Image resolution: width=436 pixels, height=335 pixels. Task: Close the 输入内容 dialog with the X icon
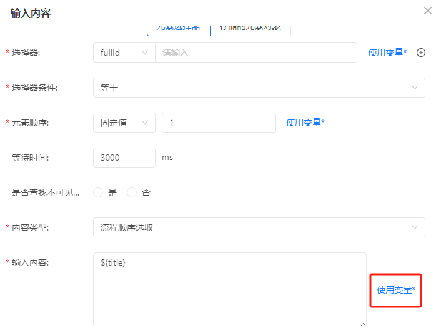click(428, 10)
